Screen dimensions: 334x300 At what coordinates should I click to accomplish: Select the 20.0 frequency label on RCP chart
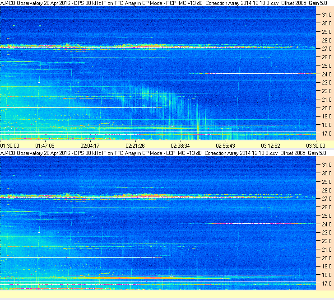pyautogui.click(x=326, y=108)
